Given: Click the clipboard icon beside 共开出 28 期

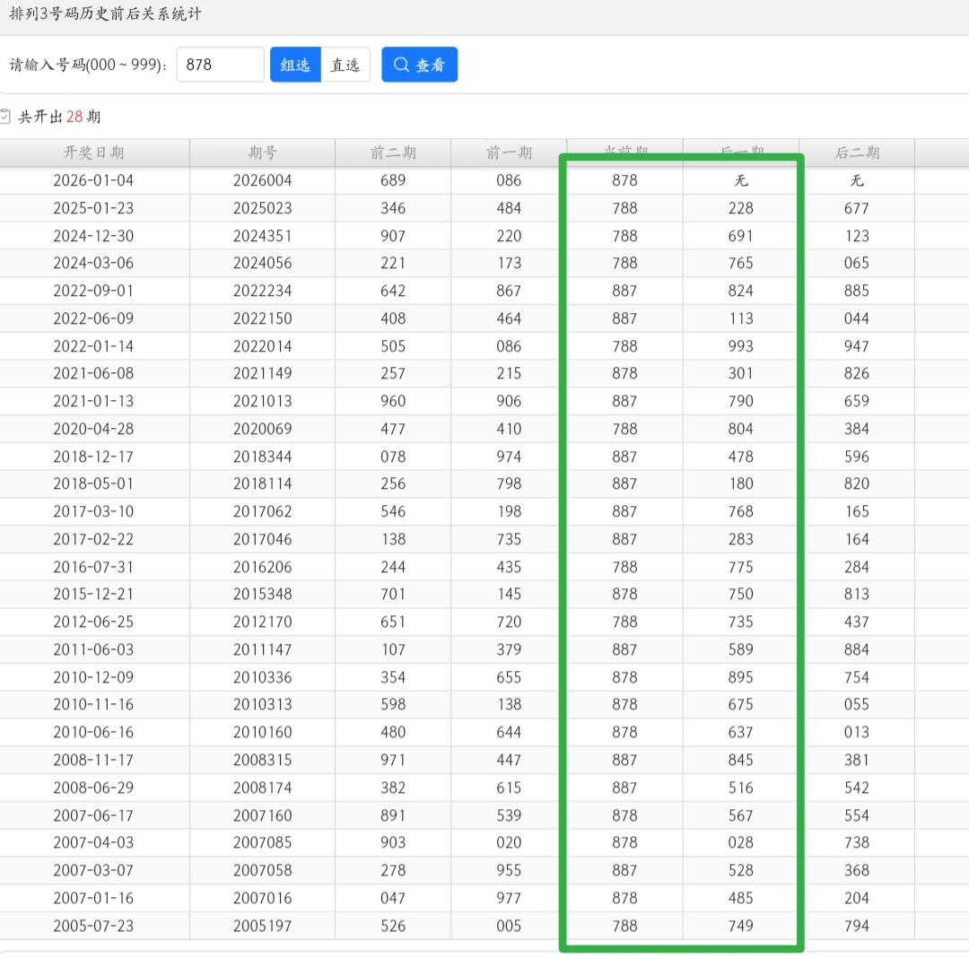Looking at the screenshot, I should pyautogui.click(x=5, y=117).
